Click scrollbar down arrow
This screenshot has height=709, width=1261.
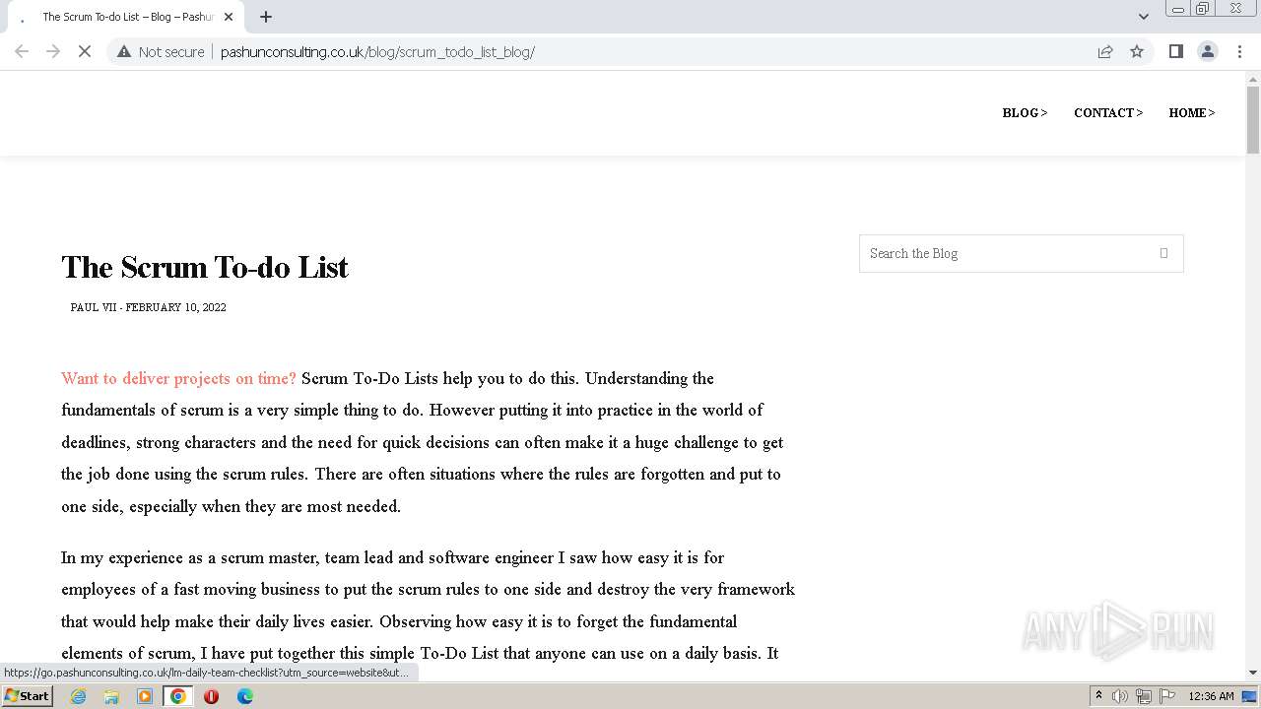click(1253, 673)
